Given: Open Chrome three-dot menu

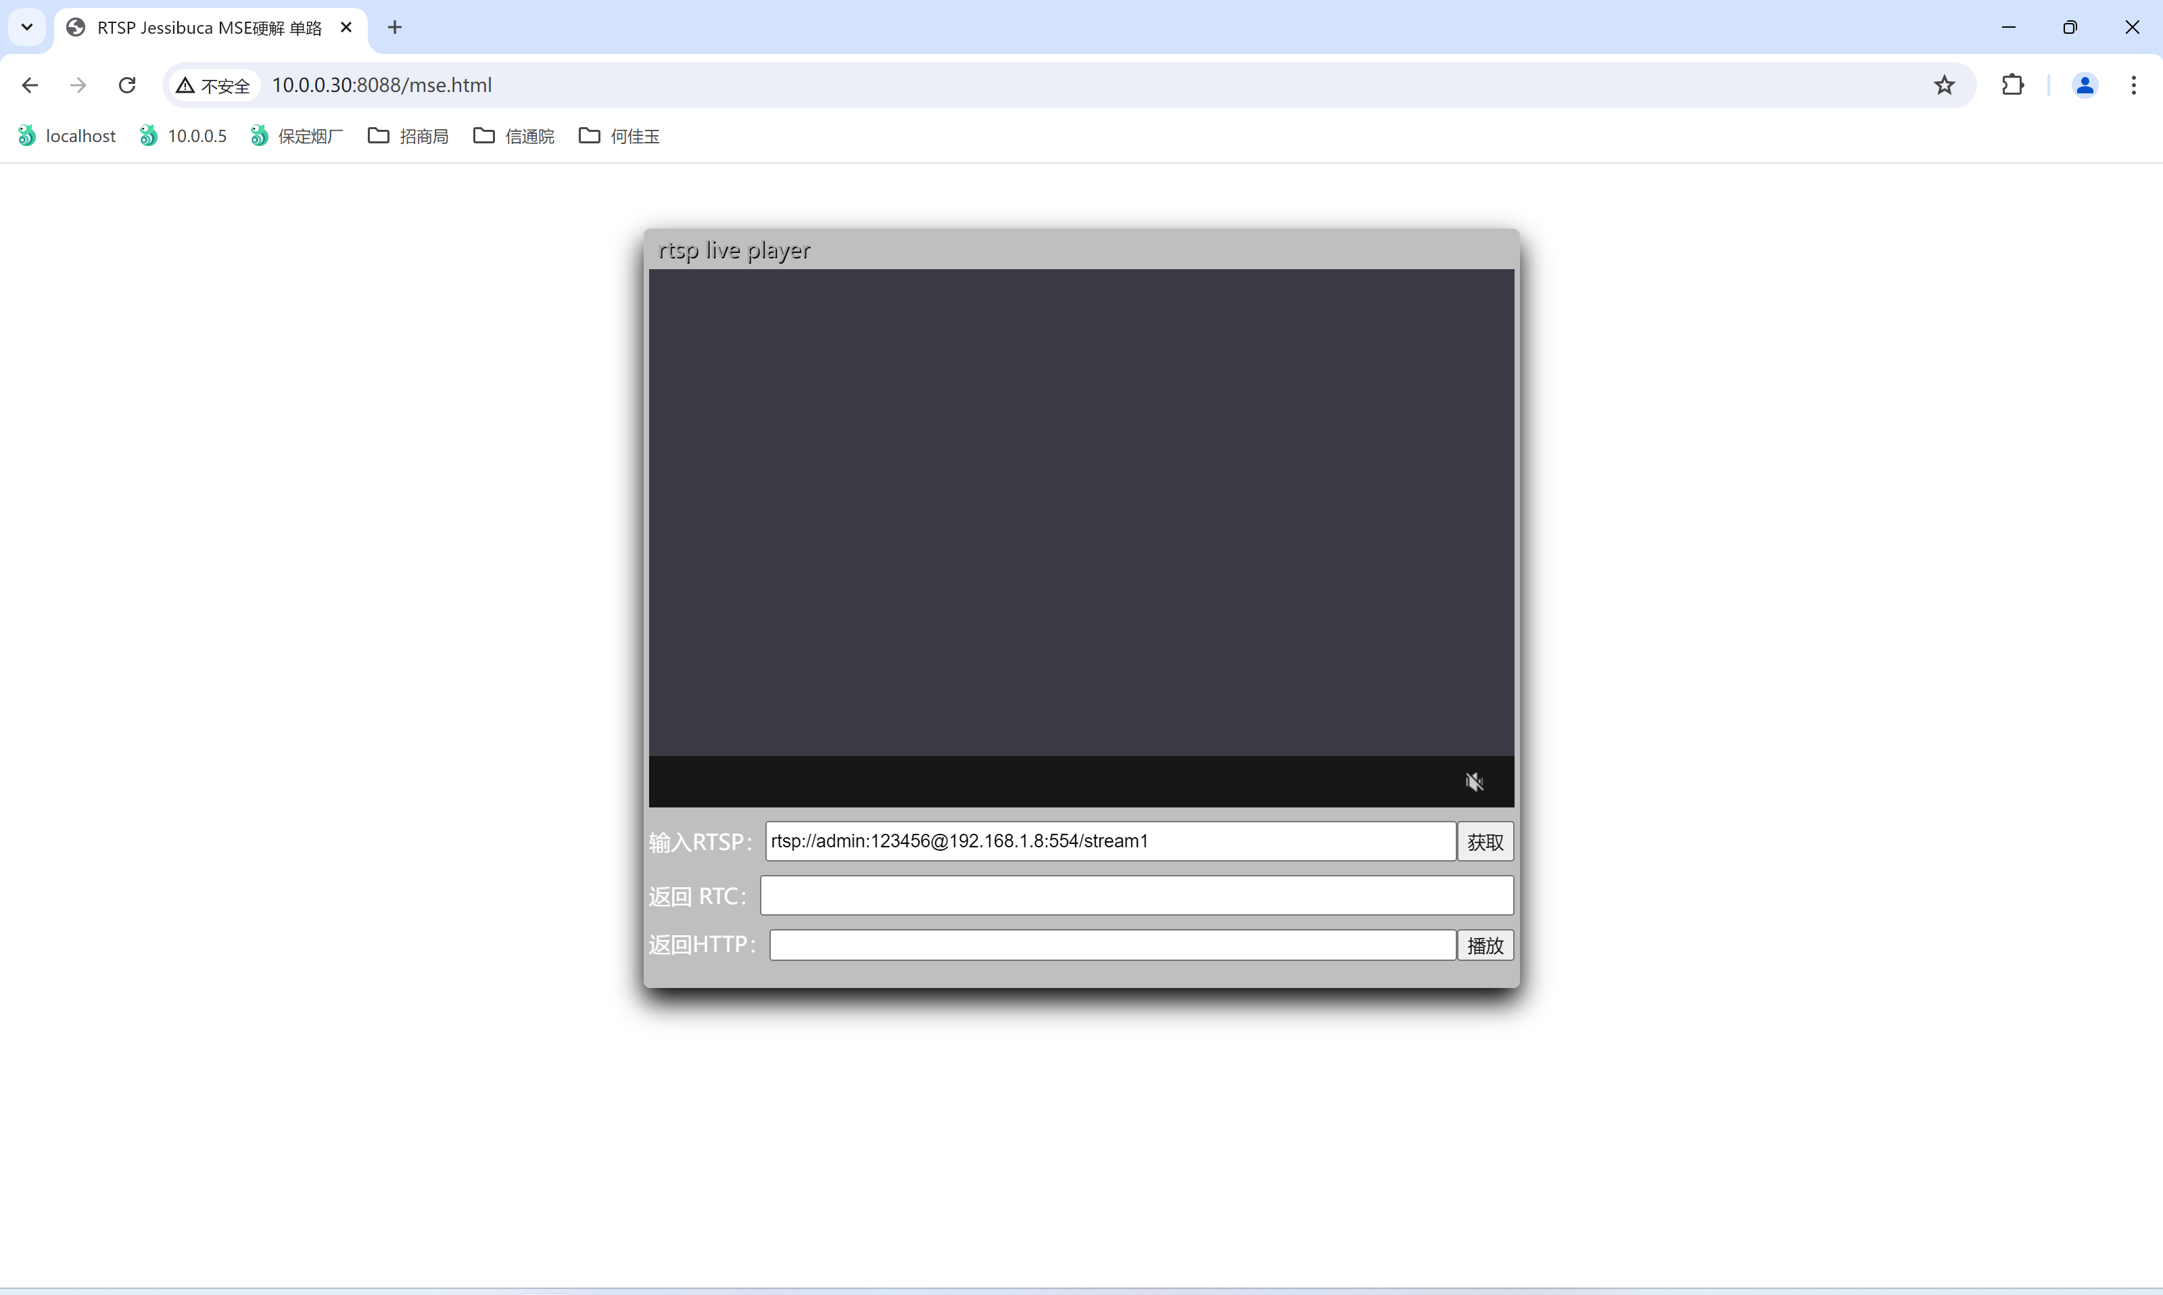Looking at the screenshot, I should click(2133, 85).
